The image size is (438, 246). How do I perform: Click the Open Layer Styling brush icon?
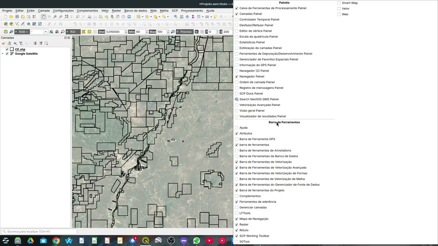(x=4, y=43)
